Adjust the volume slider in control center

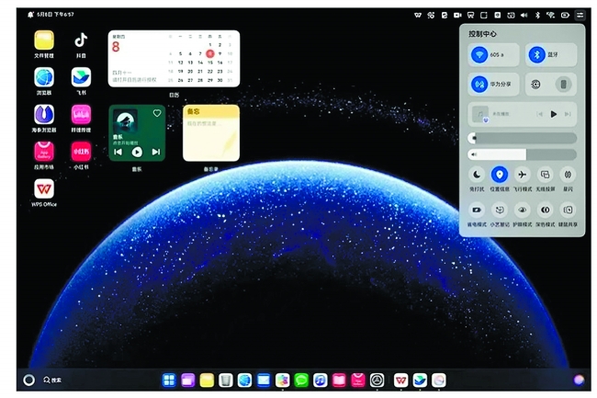(x=522, y=154)
